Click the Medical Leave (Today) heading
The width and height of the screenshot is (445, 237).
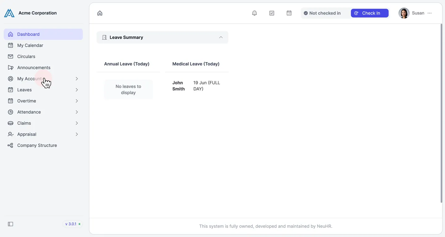(x=196, y=64)
